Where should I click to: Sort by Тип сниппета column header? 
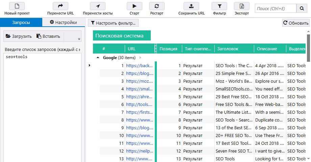click(198, 49)
